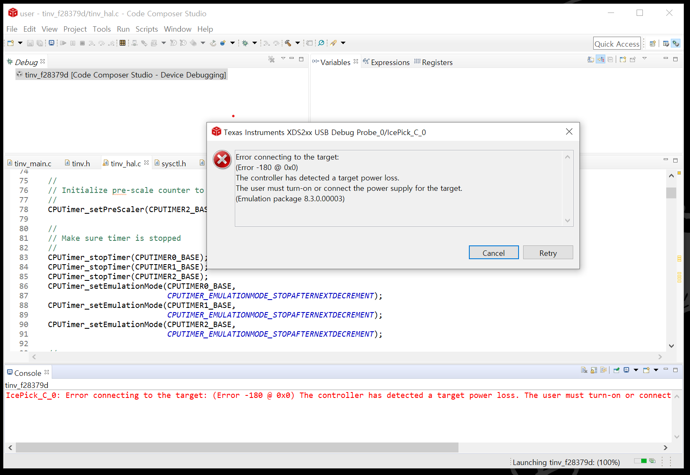Click the flashlight Search toolbar icon

coord(333,43)
